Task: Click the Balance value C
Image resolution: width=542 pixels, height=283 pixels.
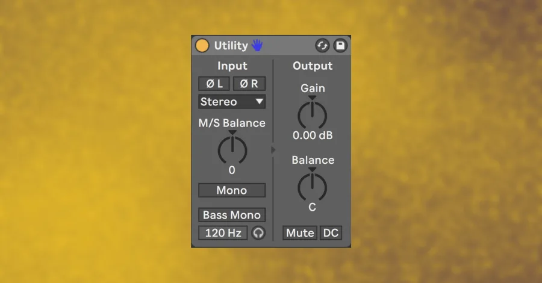Action: pos(312,207)
